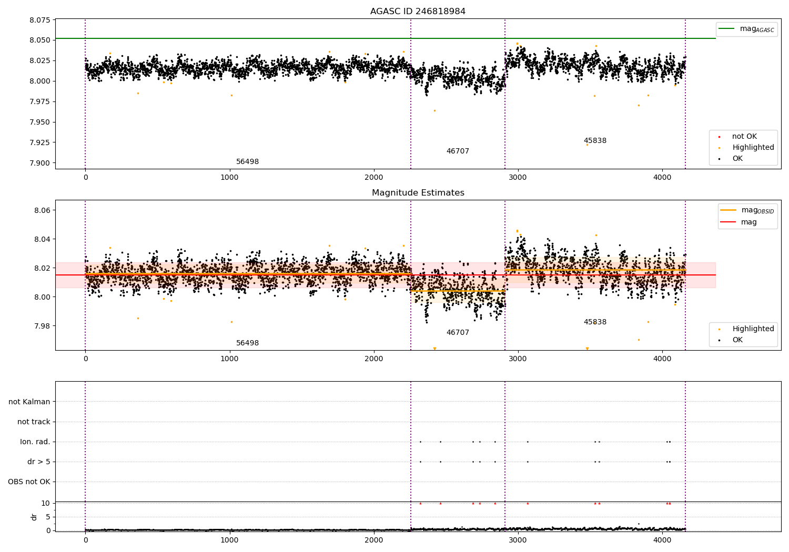Click the 2000 x-tick under the AGASC plot

pyautogui.click(x=374, y=178)
